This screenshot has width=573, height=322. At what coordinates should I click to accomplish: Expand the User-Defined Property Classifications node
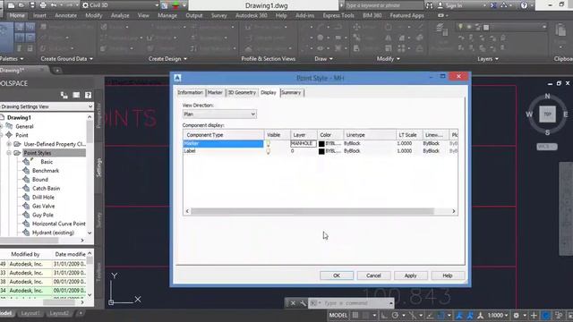pos(9,144)
